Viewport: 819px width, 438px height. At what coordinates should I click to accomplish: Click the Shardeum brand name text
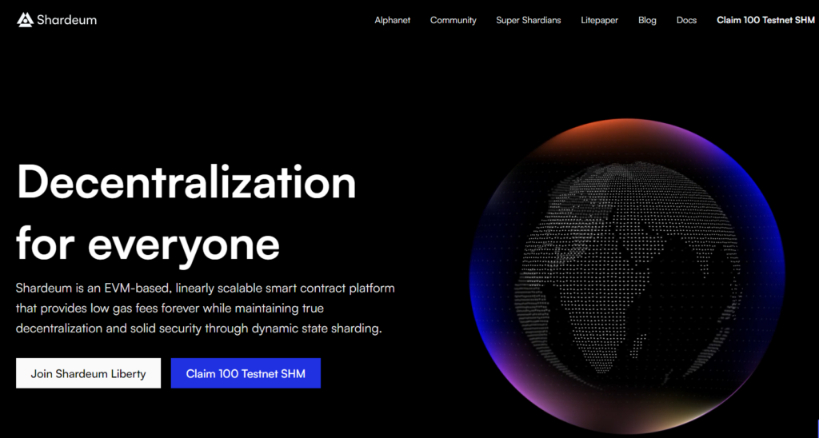tap(67, 20)
